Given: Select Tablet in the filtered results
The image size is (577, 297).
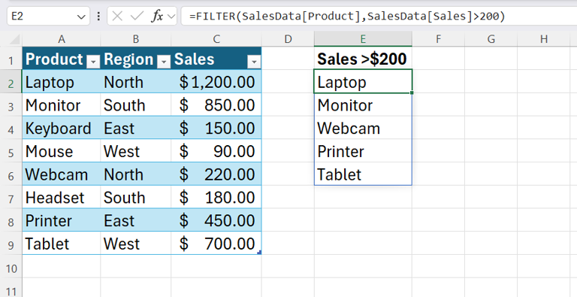Looking at the screenshot, I should (363, 174).
